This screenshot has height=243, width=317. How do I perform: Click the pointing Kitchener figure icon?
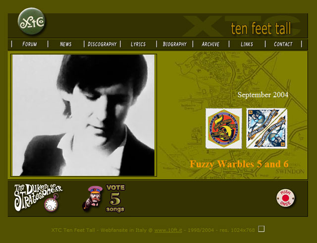click(x=92, y=198)
